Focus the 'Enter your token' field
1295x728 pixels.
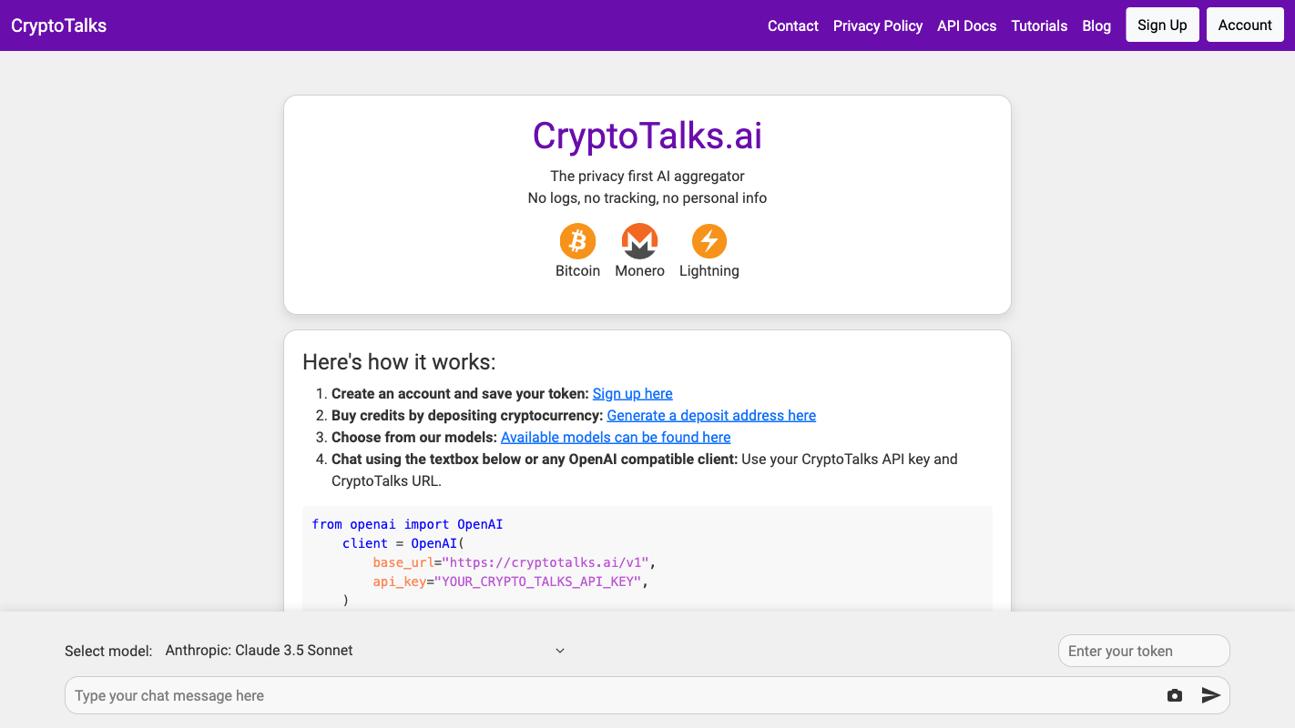click(x=1144, y=651)
